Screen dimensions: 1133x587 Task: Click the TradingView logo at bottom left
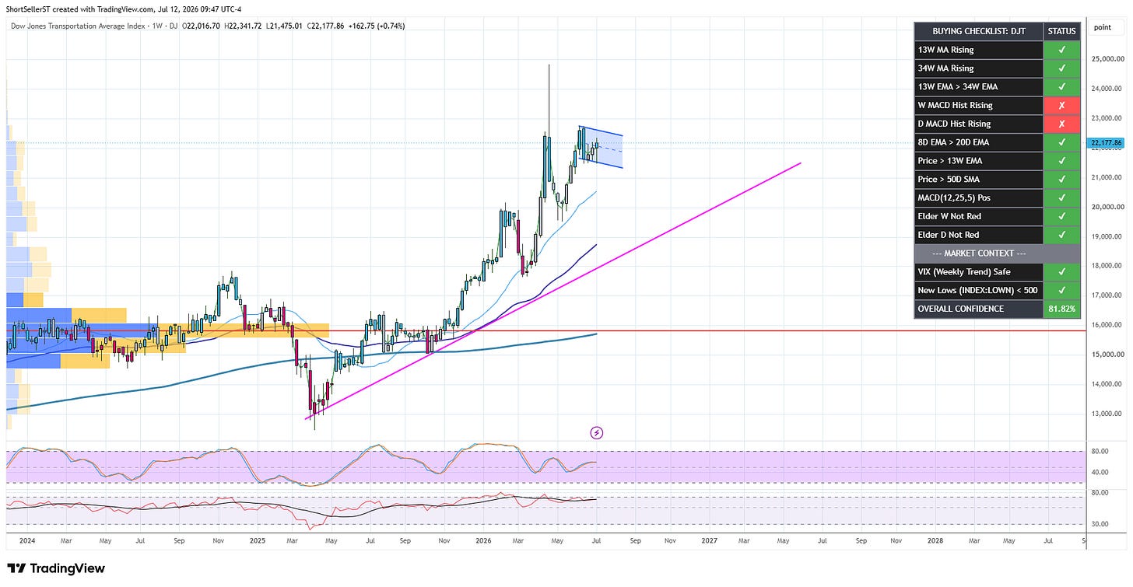click(56, 568)
